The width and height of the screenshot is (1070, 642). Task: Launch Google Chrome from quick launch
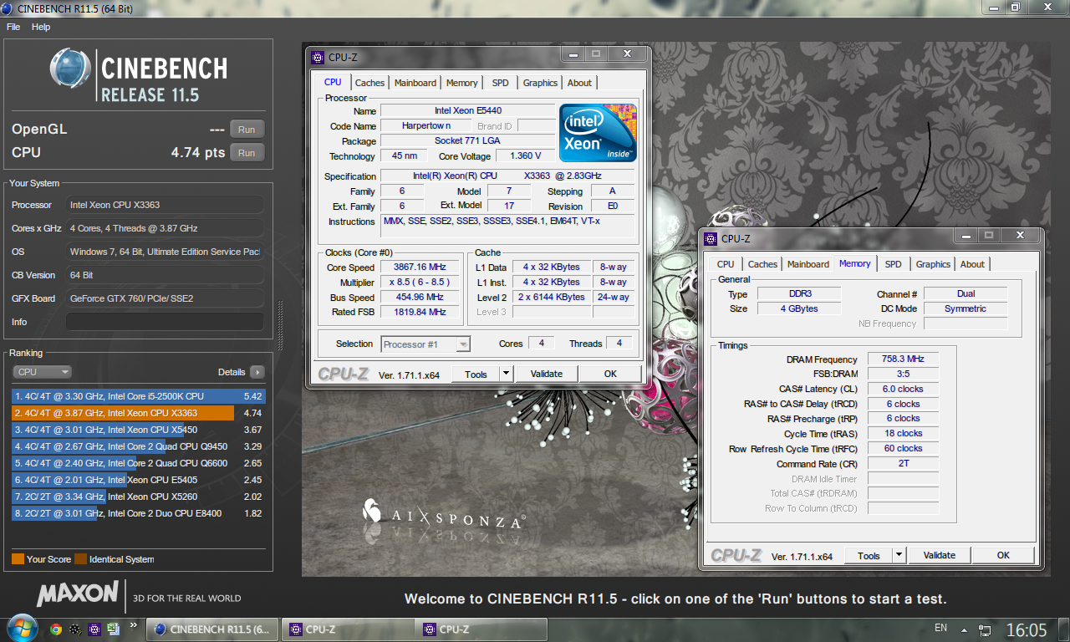56,629
